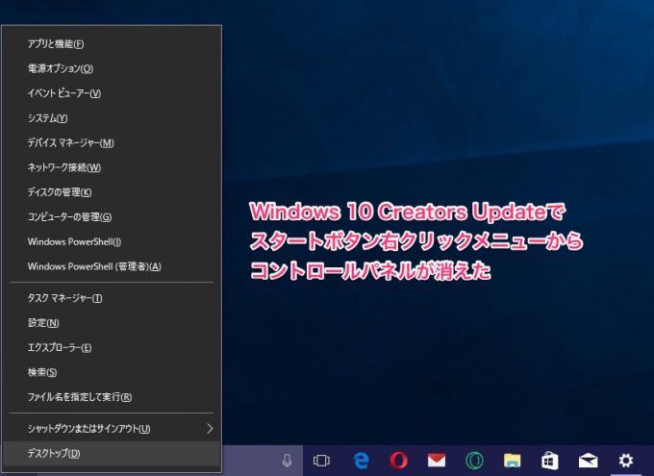Select ディスクの管理
This screenshot has height=476, width=654.
[x=112, y=192]
